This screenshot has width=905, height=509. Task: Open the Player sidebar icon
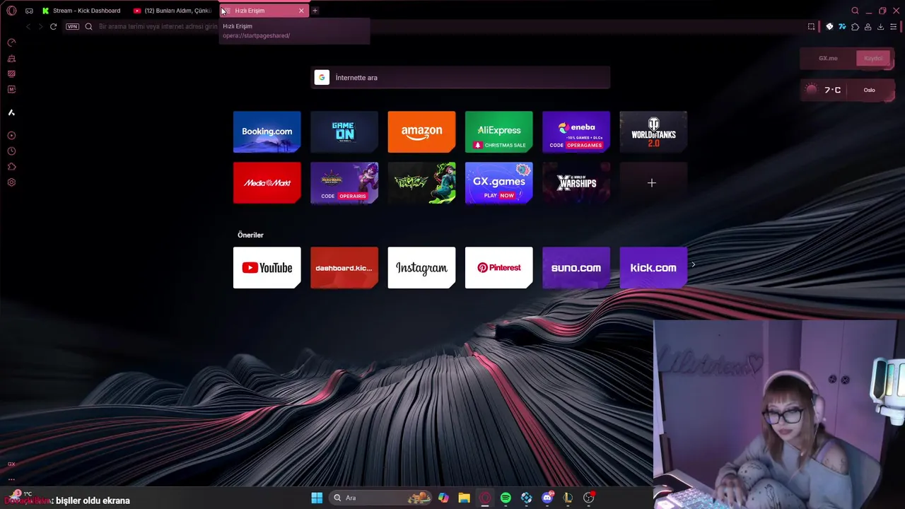tap(11, 135)
